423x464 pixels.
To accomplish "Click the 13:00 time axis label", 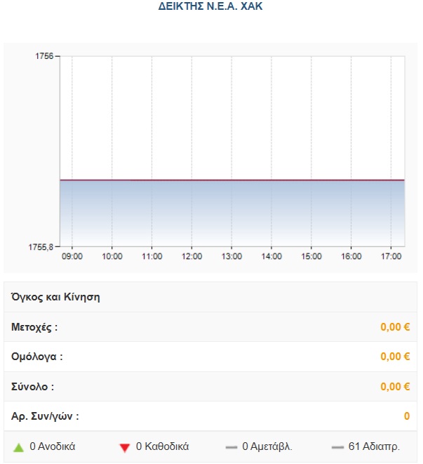I will point(231,256).
